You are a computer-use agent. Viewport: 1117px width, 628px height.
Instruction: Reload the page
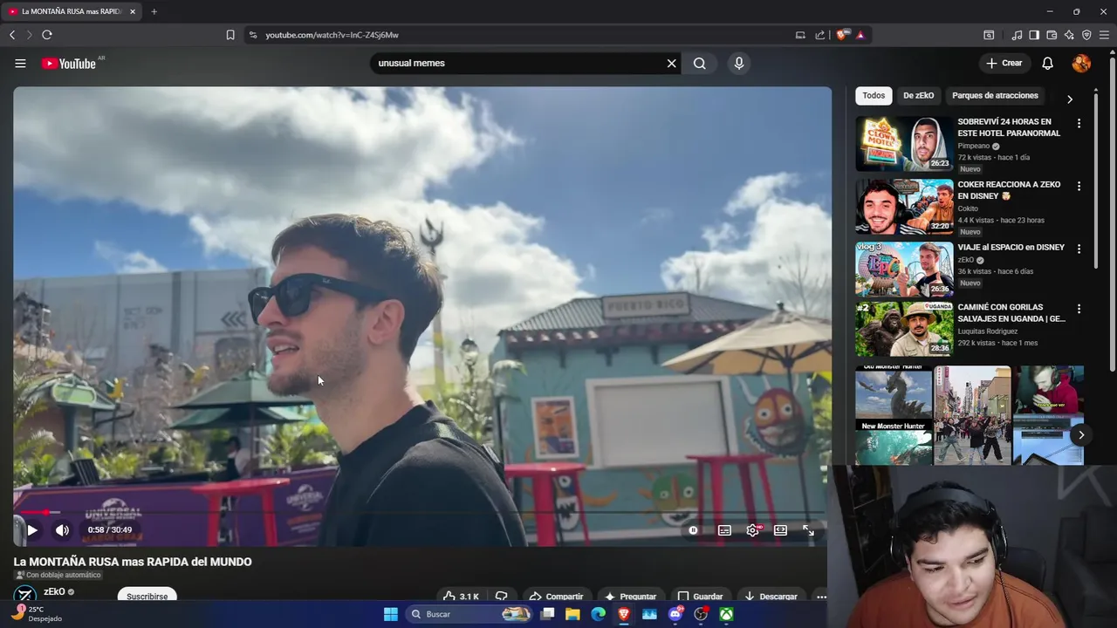pos(47,35)
